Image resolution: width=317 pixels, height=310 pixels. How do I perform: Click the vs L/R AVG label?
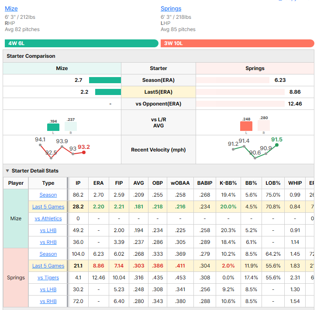[x=158, y=123]
